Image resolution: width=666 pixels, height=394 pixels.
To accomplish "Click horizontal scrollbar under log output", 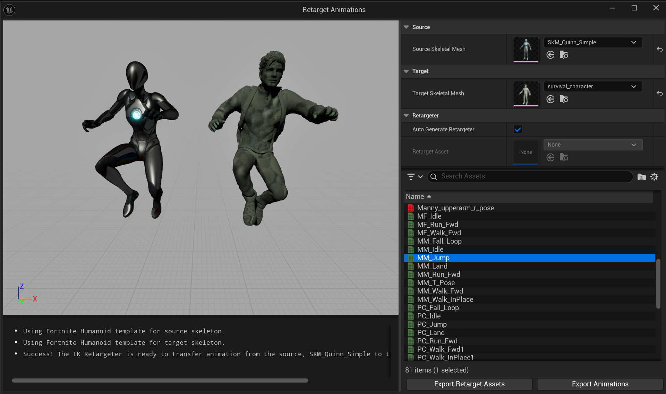I will tap(160, 380).
